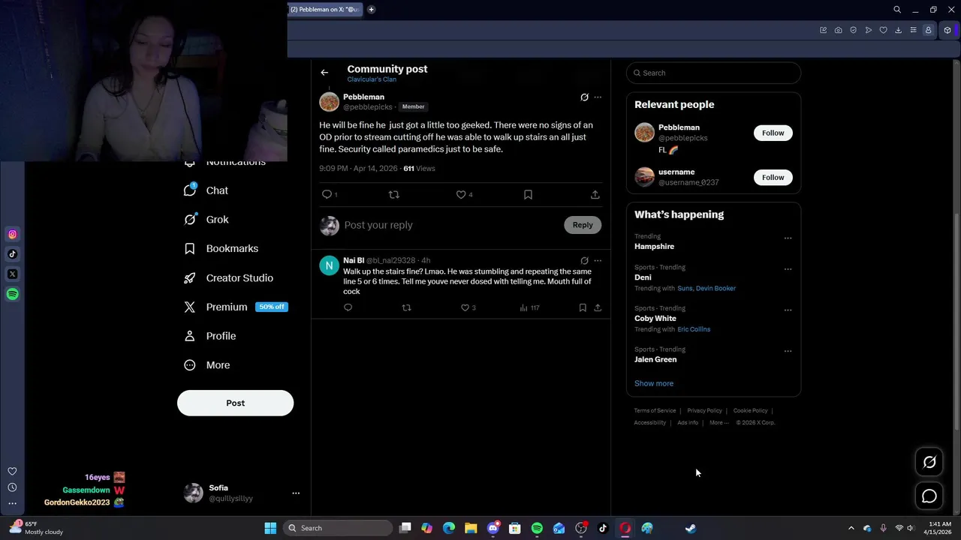961x540 pixels.
Task: Open TikTok in browser sidebar
Action: coord(12,254)
